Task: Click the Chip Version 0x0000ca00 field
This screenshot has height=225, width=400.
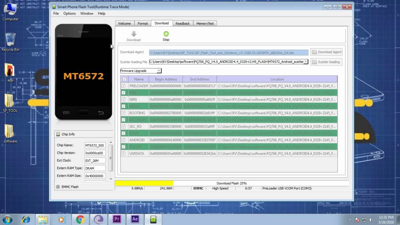Action: pyautogui.click(x=95, y=153)
